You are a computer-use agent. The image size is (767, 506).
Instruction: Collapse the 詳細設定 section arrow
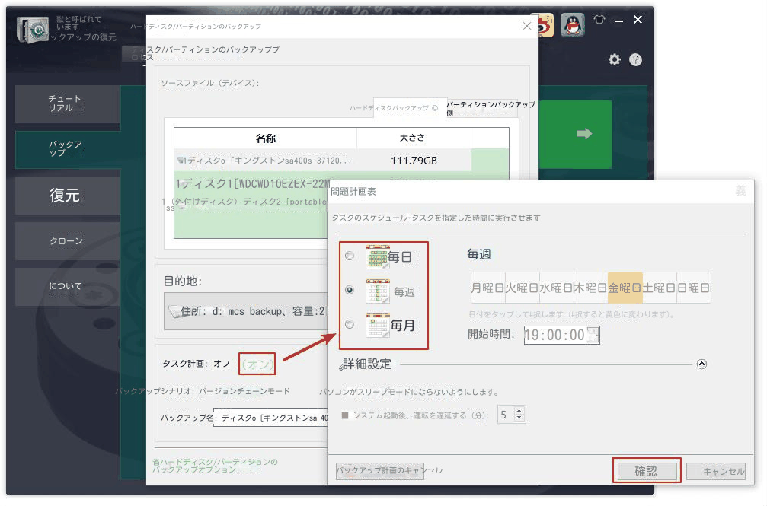point(701,364)
